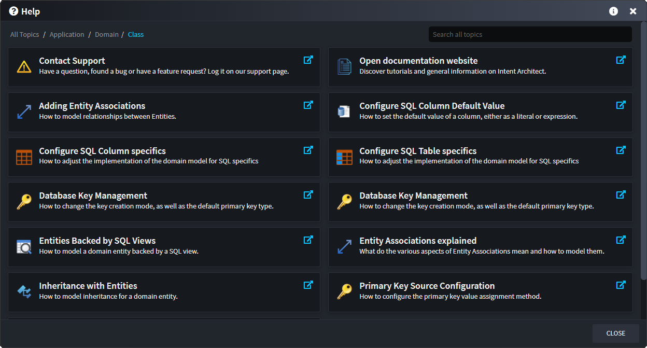Open Contact Support external link icon

pos(308,60)
